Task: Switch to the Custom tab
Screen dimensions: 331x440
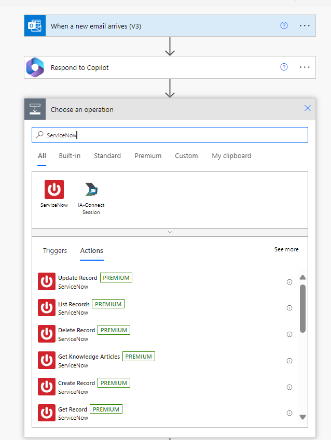Action: pos(186,156)
